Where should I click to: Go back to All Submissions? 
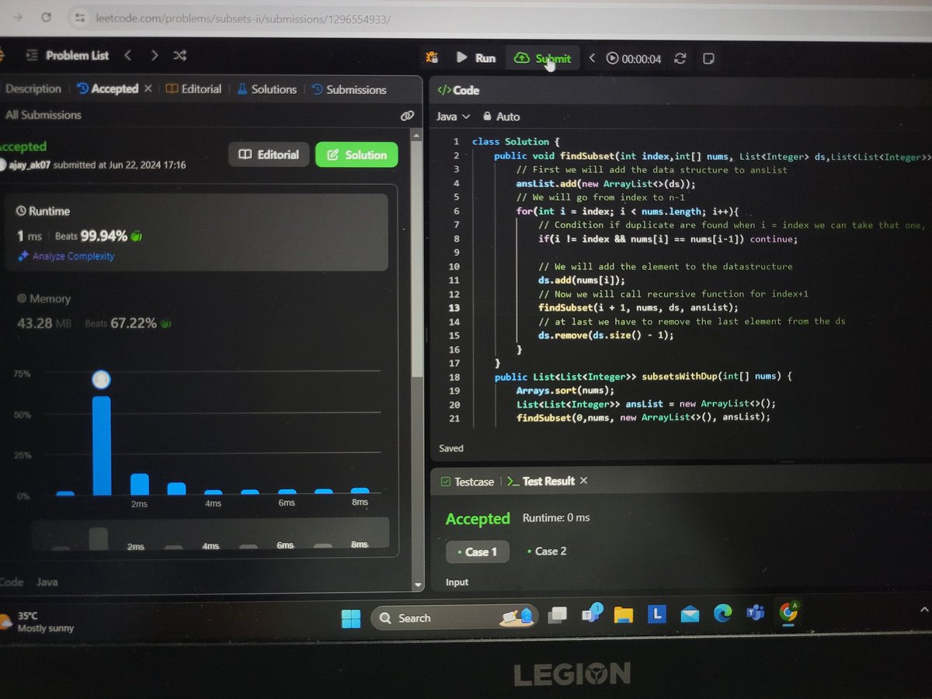(x=43, y=115)
